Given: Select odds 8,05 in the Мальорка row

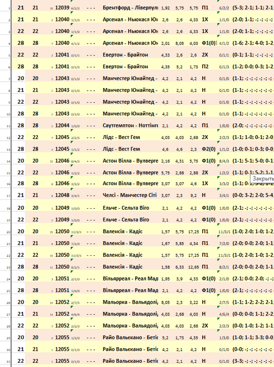Looking at the screenshot, I should pos(166,303).
